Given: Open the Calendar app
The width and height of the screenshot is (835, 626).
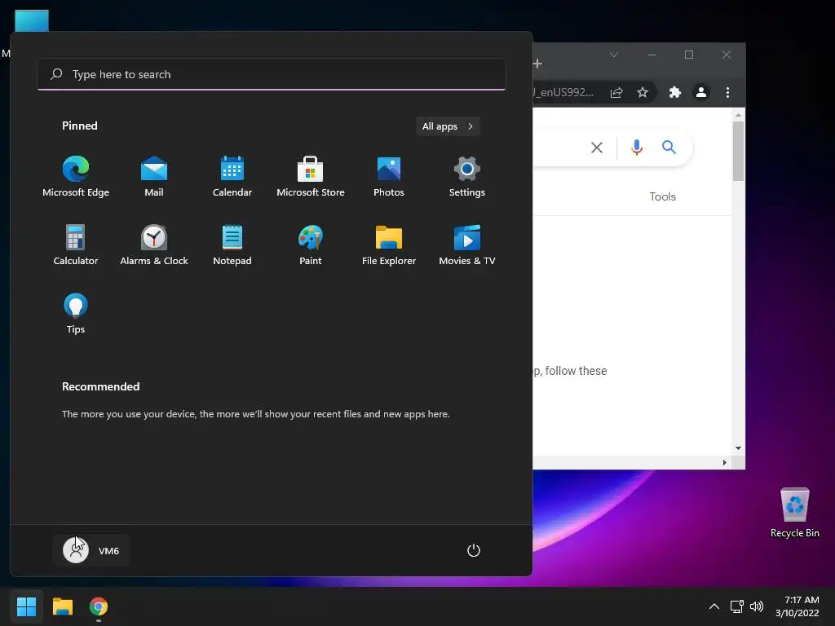Looking at the screenshot, I should (232, 177).
